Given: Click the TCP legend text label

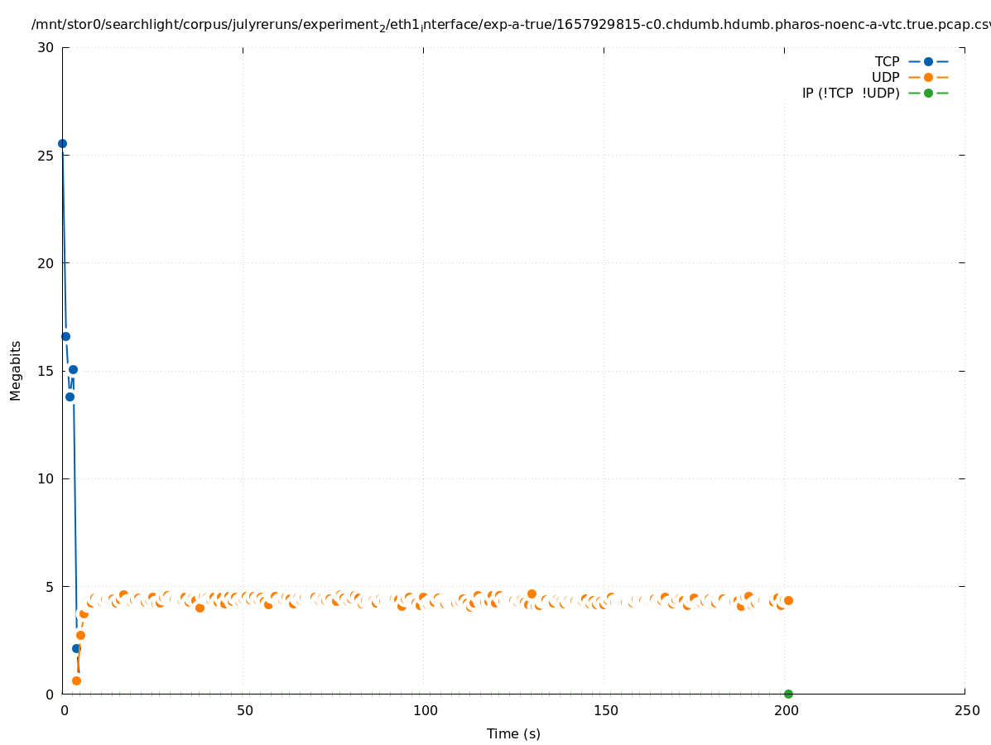Looking at the screenshot, I should click(887, 61).
